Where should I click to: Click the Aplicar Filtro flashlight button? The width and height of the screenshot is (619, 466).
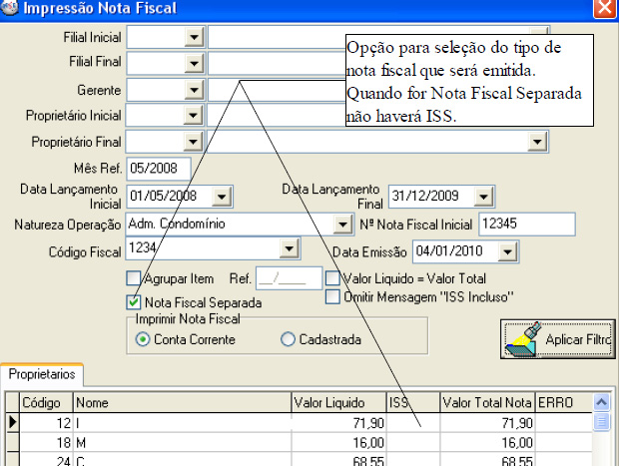(x=557, y=339)
